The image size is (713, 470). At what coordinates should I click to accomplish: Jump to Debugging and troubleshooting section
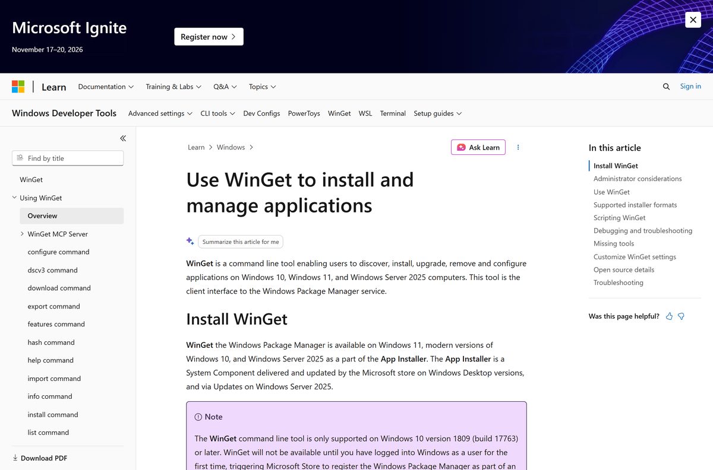pyautogui.click(x=643, y=231)
